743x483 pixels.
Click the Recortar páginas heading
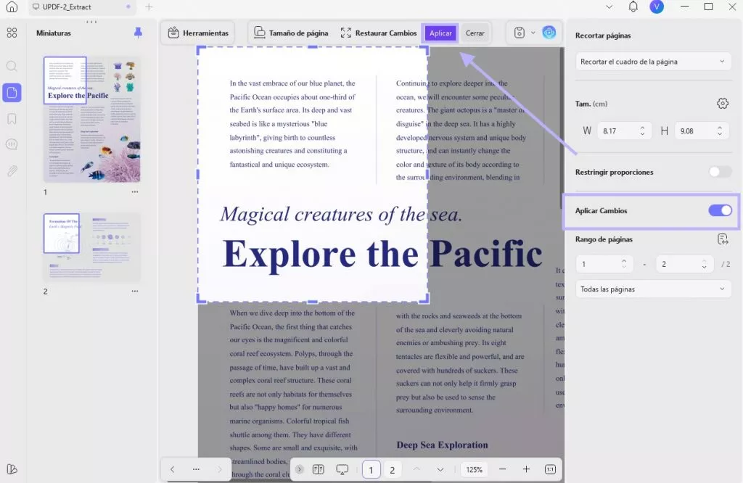[x=603, y=36]
